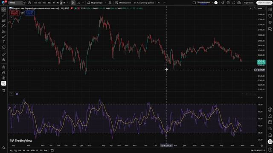Collapse the chart legend arrow
Screen dimensions: 273x153
[x=12, y=18]
